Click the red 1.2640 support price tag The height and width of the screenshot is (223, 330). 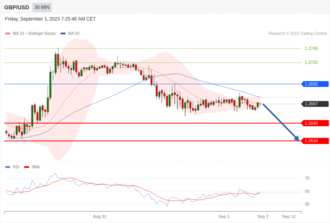[315, 123]
